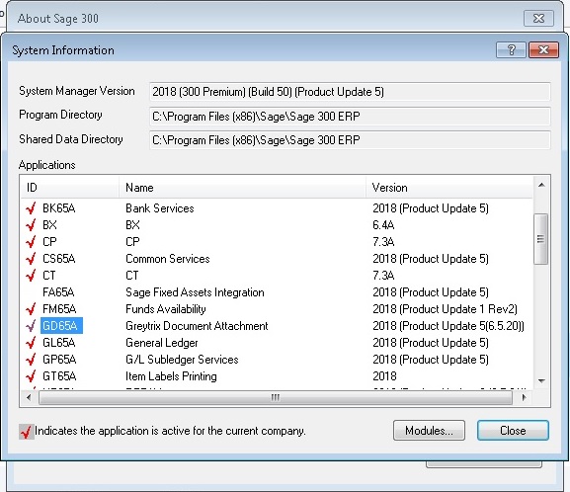Image resolution: width=570 pixels, height=492 pixels.
Task: Sort applications by Name column header
Action: click(242, 188)
